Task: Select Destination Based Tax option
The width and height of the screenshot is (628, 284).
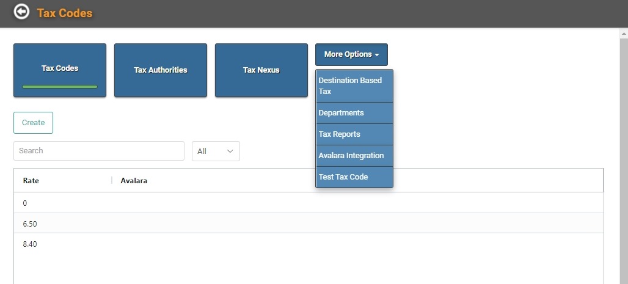Action: click(354, 86)
